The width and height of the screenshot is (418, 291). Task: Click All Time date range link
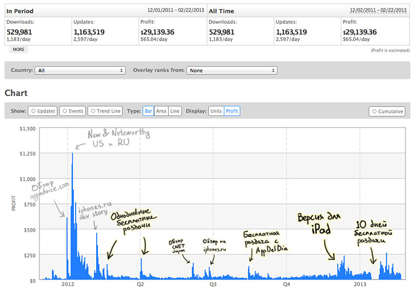pos(378,10)
